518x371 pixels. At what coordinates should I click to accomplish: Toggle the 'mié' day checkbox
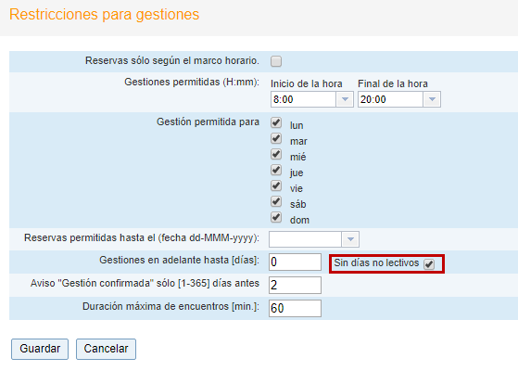(276, 154)
